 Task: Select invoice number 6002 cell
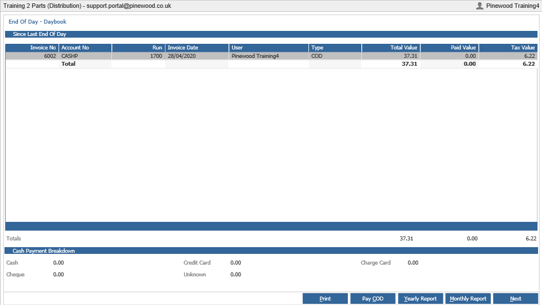[32, 56]
